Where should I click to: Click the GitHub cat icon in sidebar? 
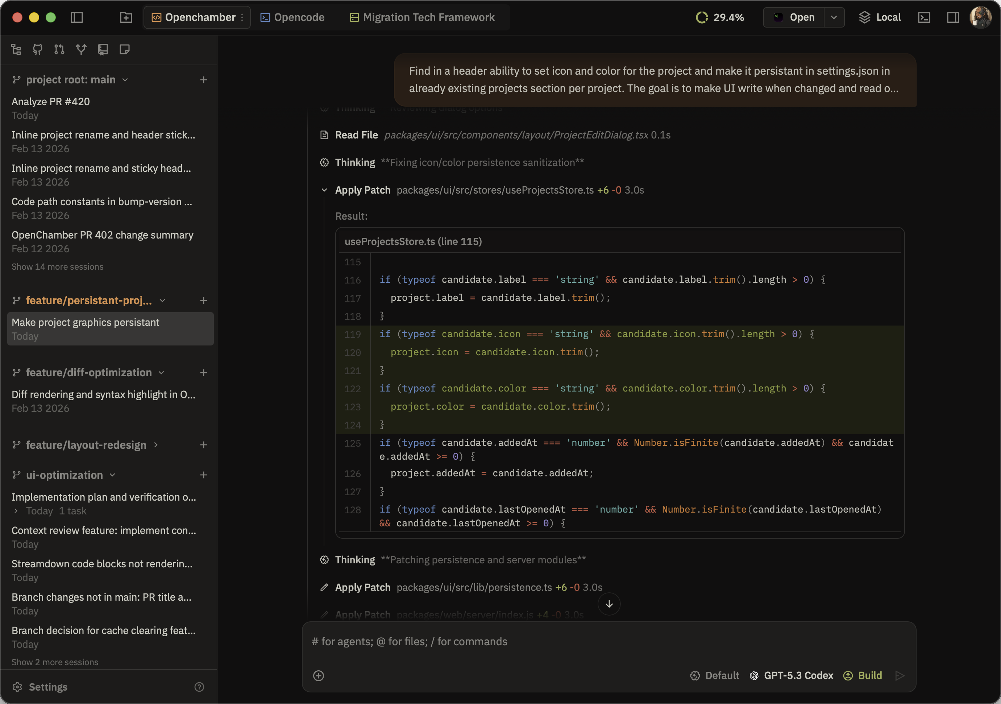[x=37, y=49]
